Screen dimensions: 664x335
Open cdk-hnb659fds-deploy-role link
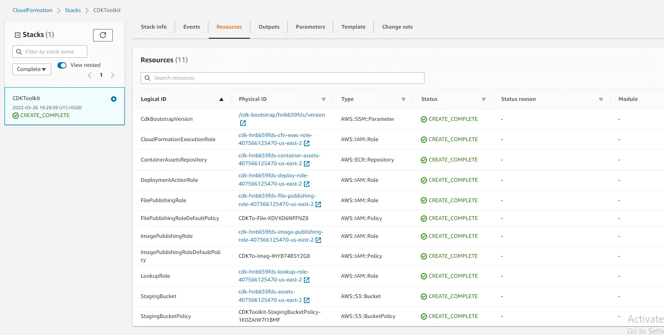[274, 180]
